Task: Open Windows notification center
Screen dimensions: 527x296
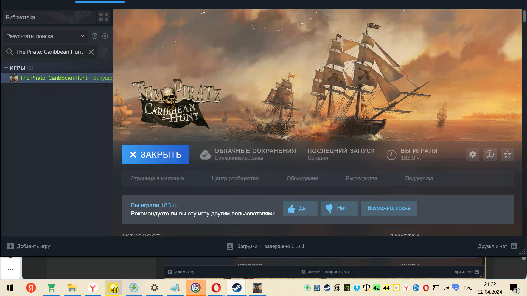Action: click(x=514, y=288)
